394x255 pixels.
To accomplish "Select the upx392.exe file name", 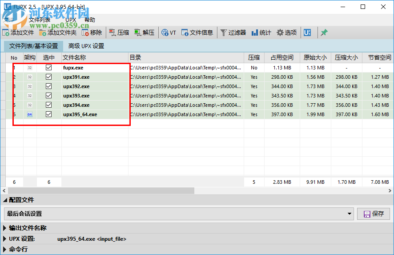I will click(x=76, y=86).
